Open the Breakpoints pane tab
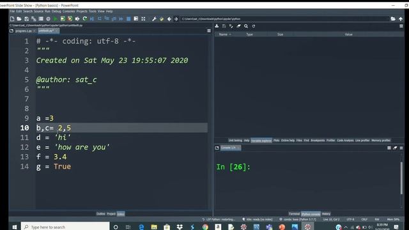409x230 pixels. [318, 141]
